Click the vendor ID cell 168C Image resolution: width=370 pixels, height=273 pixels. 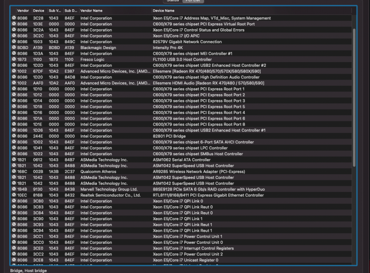22,171
